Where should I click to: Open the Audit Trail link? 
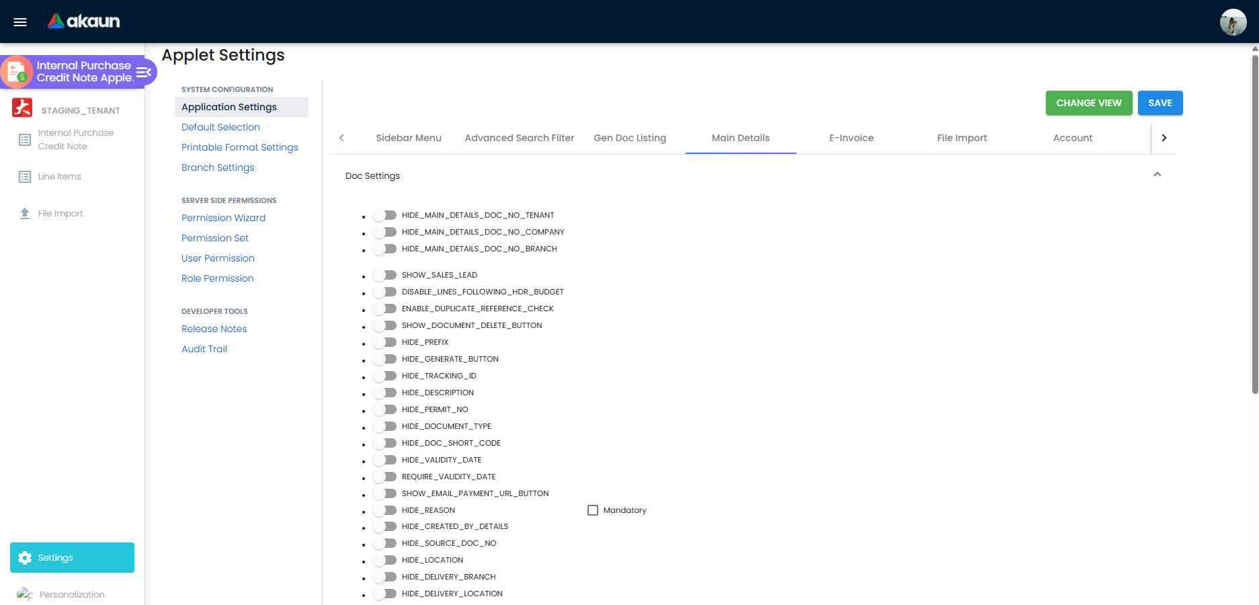click(x=204, y=349)
